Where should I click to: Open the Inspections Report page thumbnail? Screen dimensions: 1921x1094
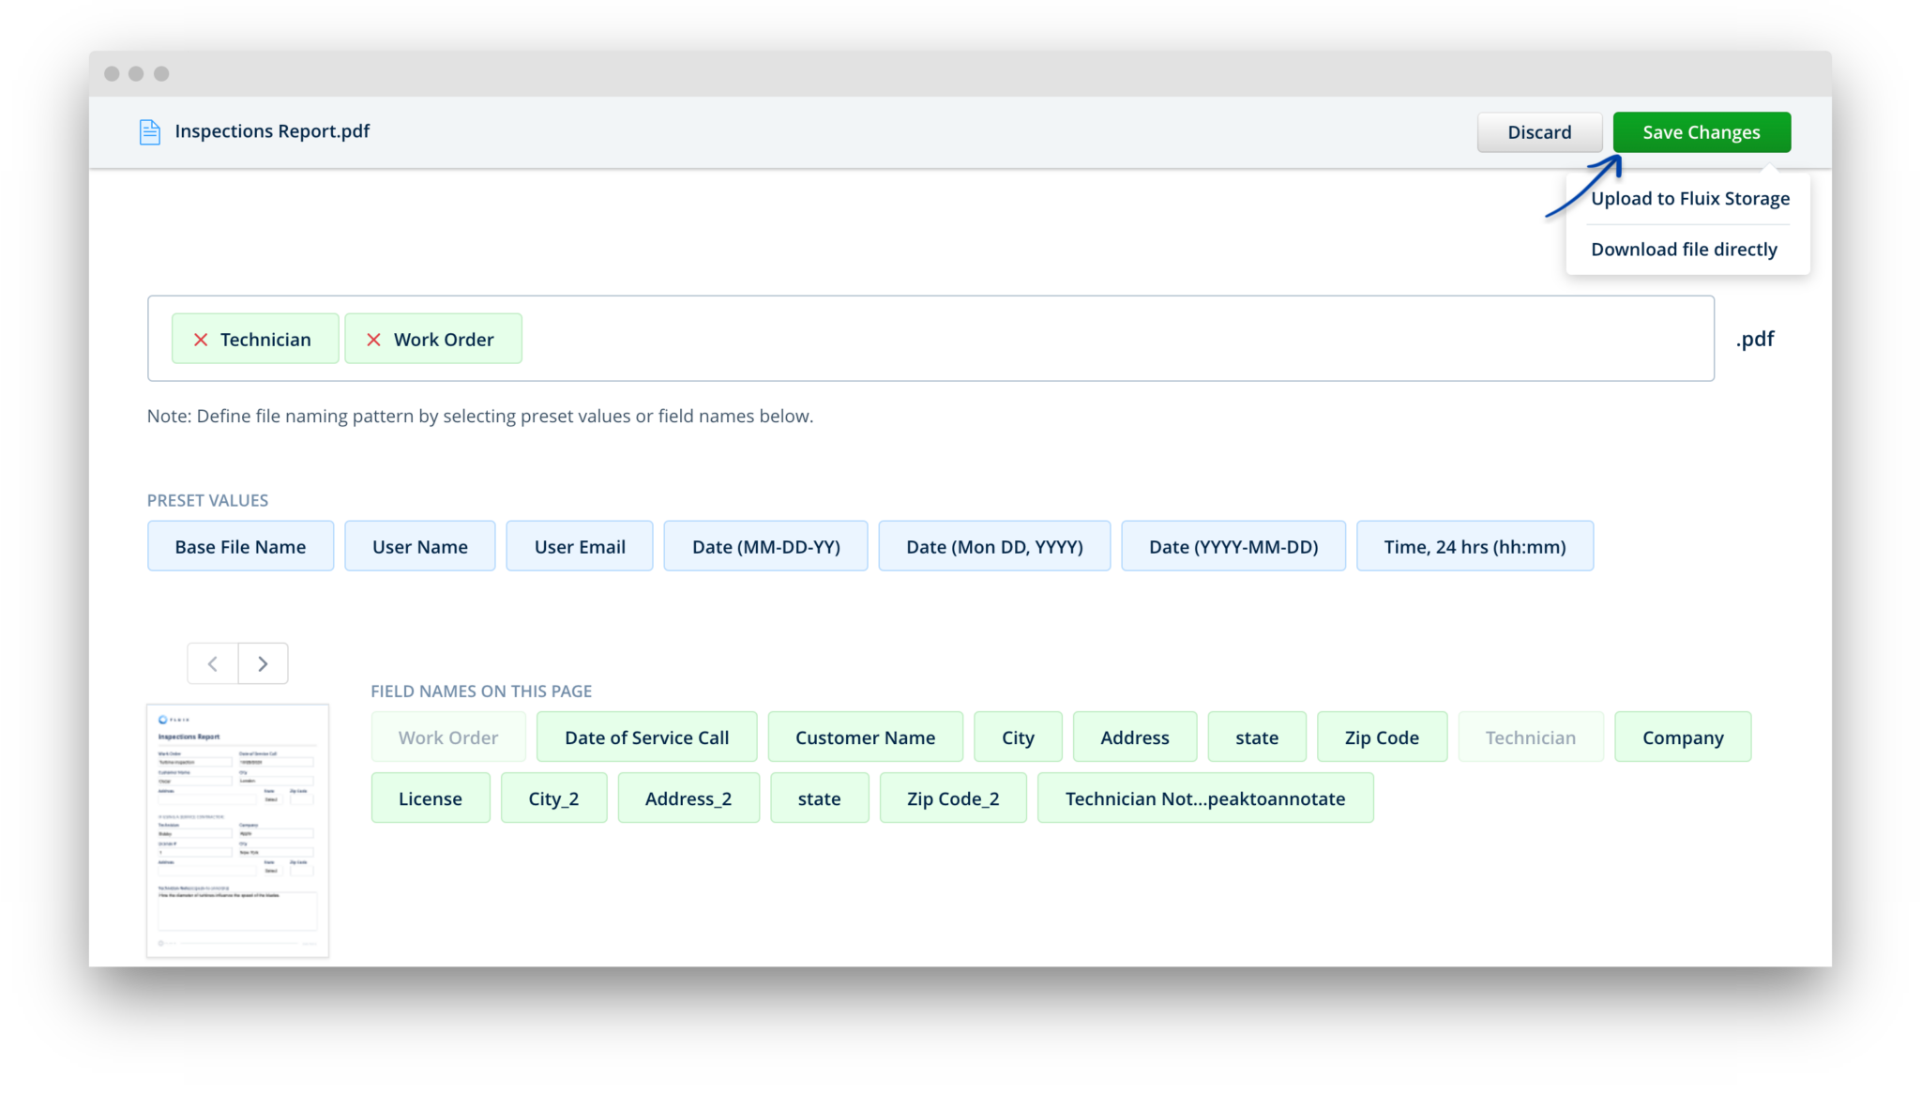[x=237, y=830]
